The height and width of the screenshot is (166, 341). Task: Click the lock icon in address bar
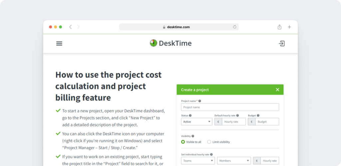click(164, 27)
